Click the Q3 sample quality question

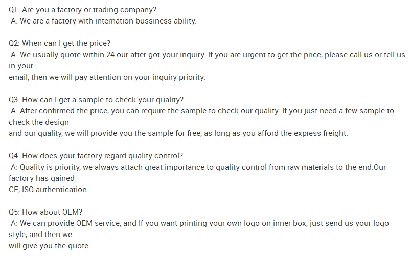[x=96, y=99]
